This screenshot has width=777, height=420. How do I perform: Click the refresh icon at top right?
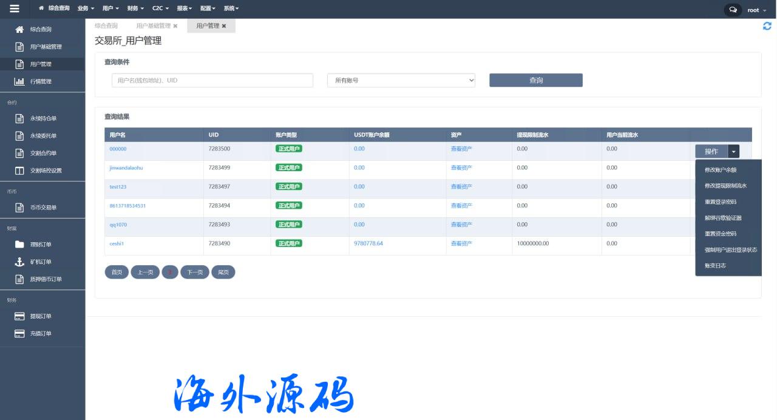tap(767, 26)
